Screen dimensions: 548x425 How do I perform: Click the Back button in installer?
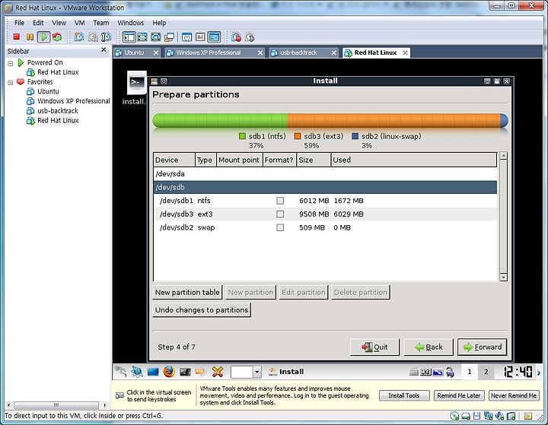point(429,347)
